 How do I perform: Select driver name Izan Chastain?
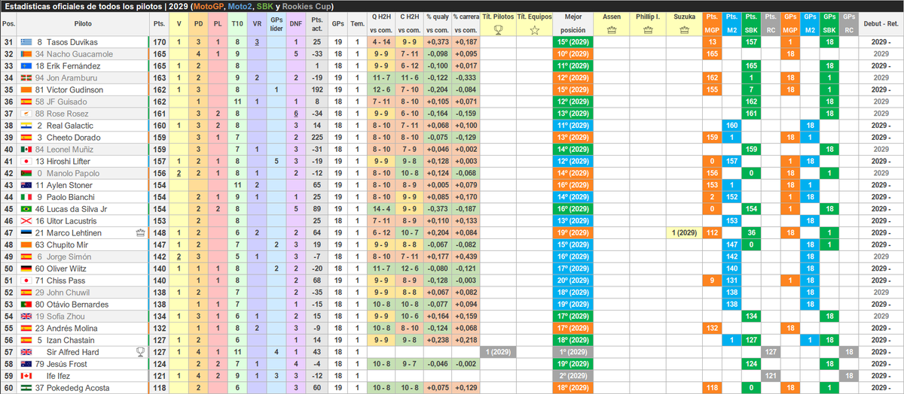point(72,340)
